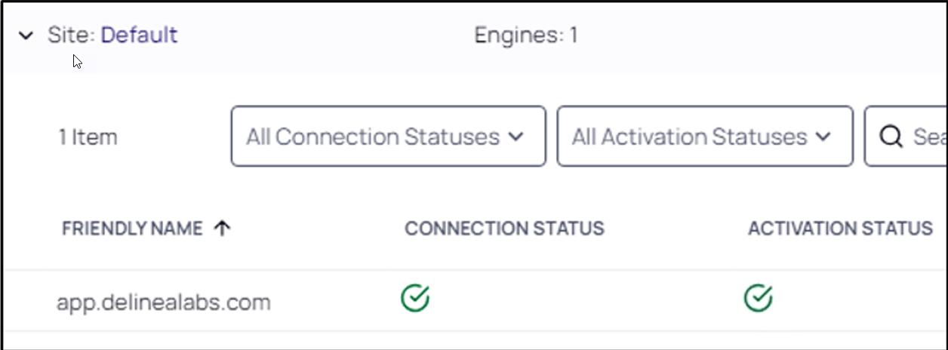Viewport: 948px width, 350px height.
Task: Click the Engines: 1 count label
Action: click(x=526, y=35)
